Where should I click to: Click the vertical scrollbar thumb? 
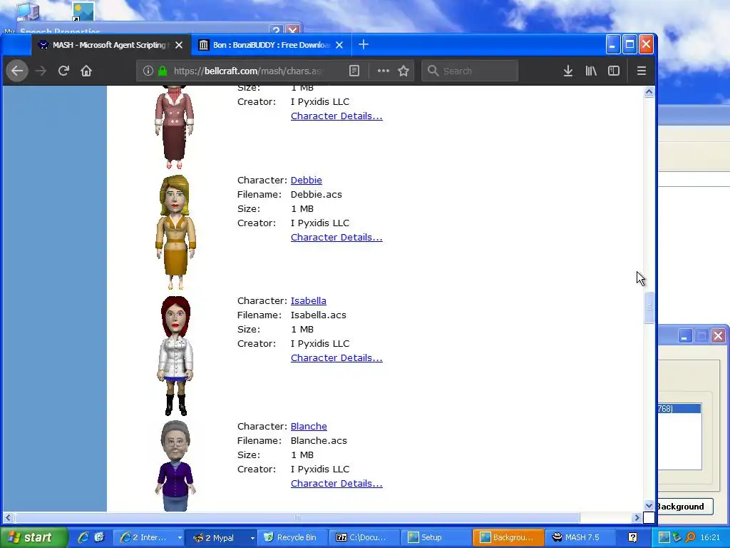tap(649, 308)
